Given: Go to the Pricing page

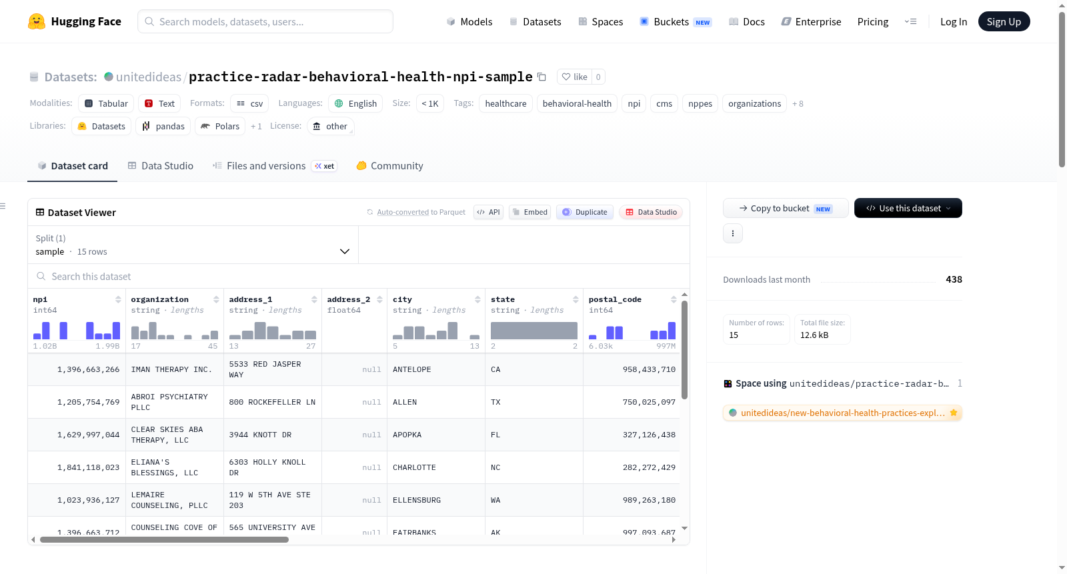Looking at the screenshot, I should (x=873, y=21).
